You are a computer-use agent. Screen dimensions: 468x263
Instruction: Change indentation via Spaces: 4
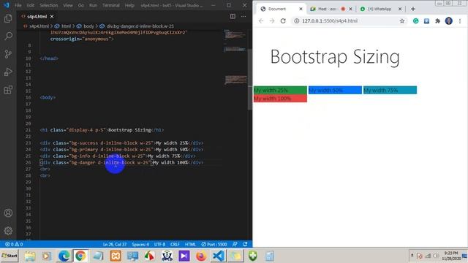click(x=140, y=244)
